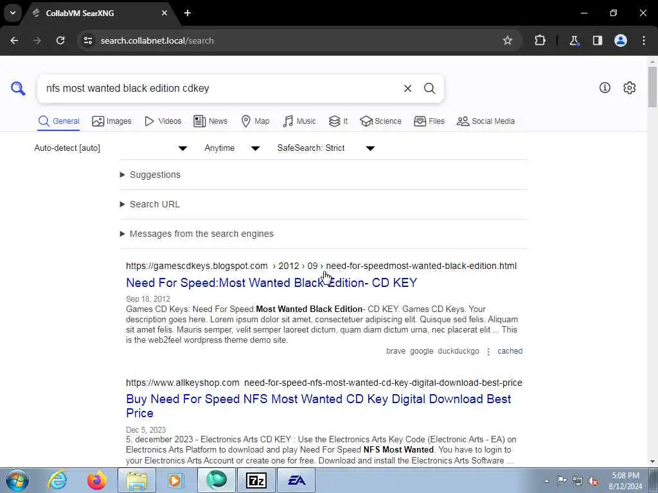Screen dimensions: 658x493
Task: Open the Chrome extensions menu
Action: (x=540, y=40)
